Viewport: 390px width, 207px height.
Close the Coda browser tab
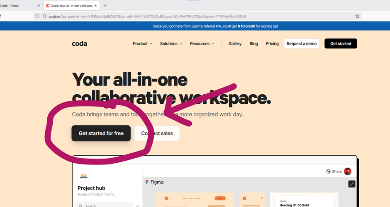click(x=95, y=5)
